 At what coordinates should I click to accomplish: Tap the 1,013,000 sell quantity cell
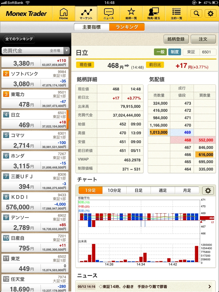(x=159, y=132)
